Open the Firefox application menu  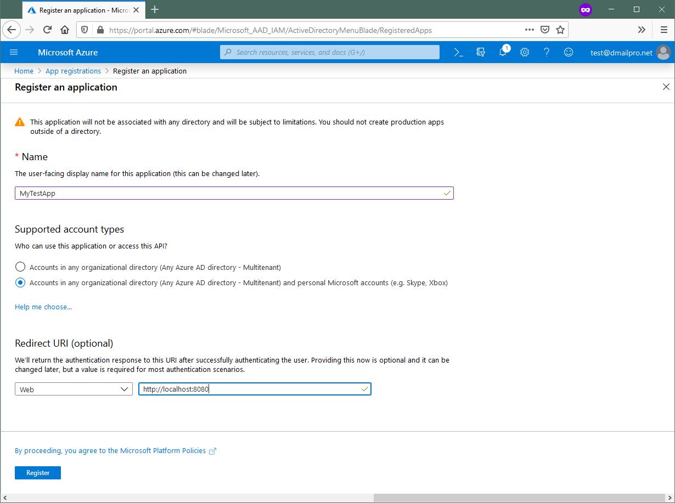(663, 30)
